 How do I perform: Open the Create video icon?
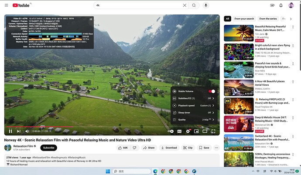pyautogui.click(x=272, y=5)
